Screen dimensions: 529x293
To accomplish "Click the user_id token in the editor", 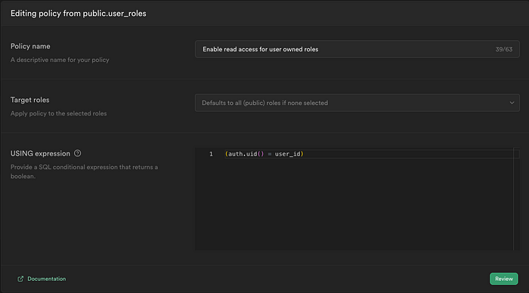I will pyautogui.click(x=287, y=154).
